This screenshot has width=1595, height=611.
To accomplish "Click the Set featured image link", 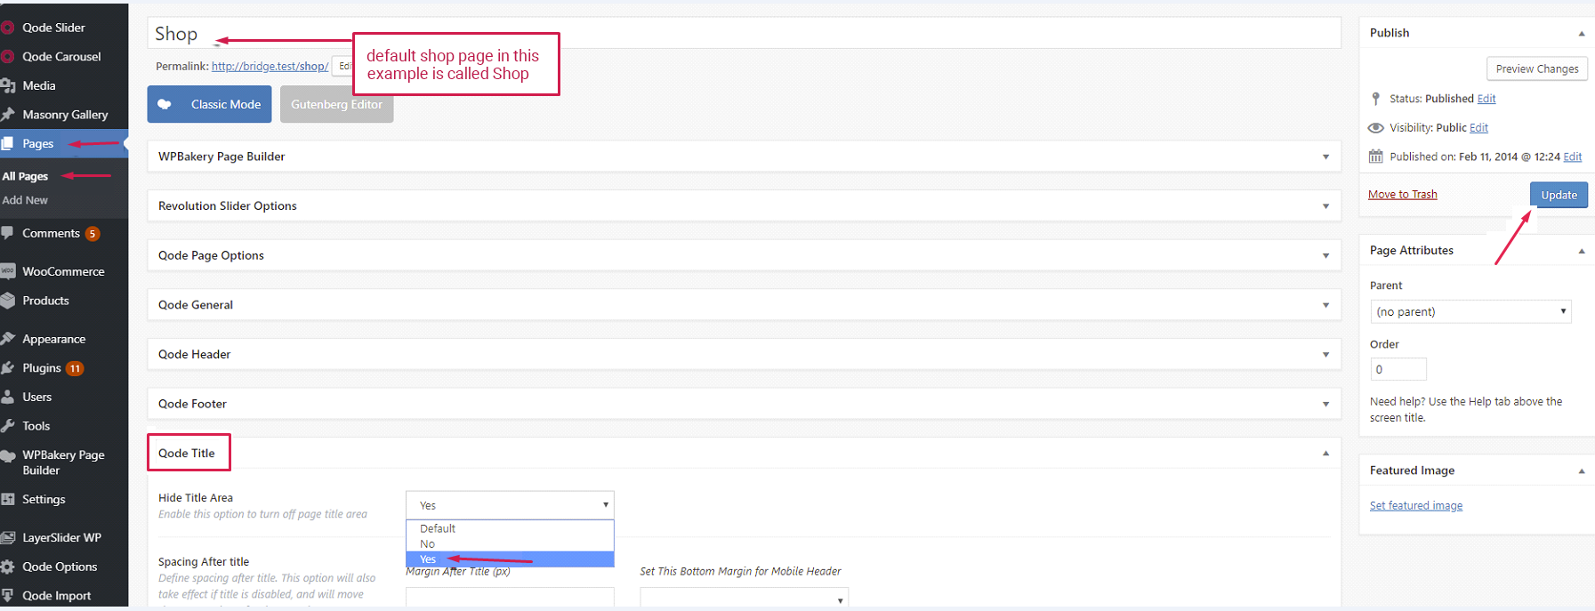I will pyautogui.click(x=1416, y=506).
